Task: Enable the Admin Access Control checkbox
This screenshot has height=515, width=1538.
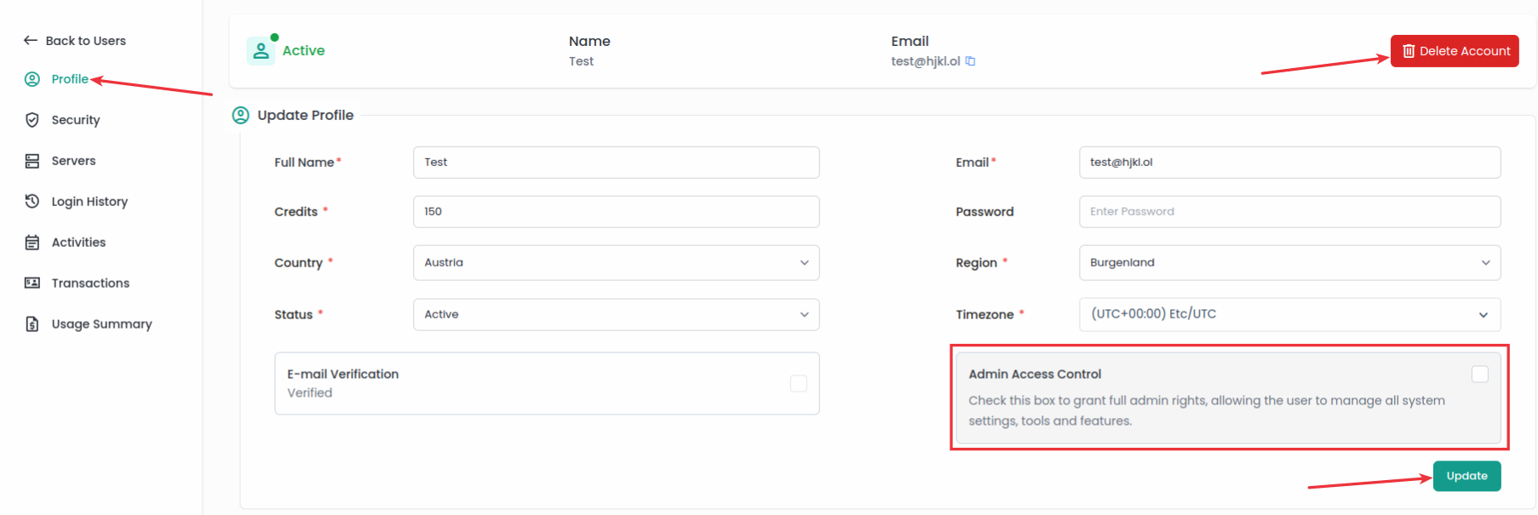Action: coord(1479,375)
